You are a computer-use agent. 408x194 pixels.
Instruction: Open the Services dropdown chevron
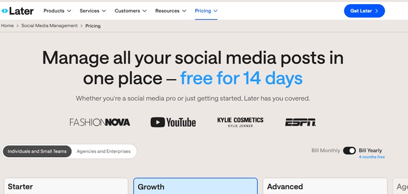[104, 11]
